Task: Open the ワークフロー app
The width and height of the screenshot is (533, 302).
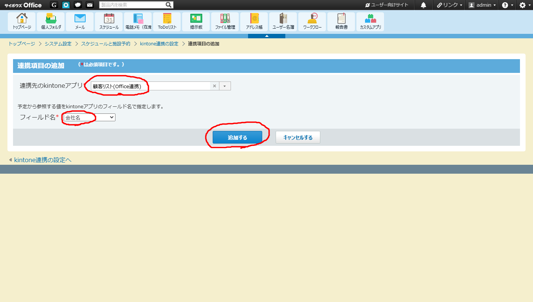Action: pos(312,22)
